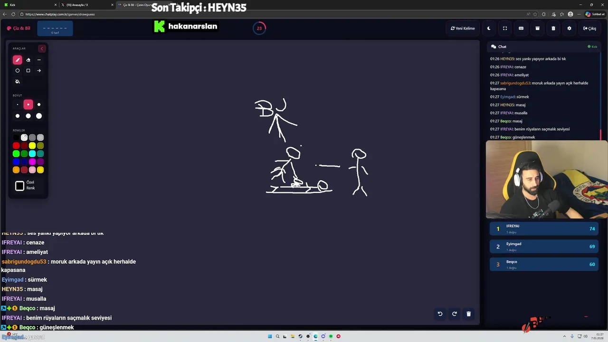Pick the black color swatch
Viewport: 608px width, 342px height.
click(16, 138)
